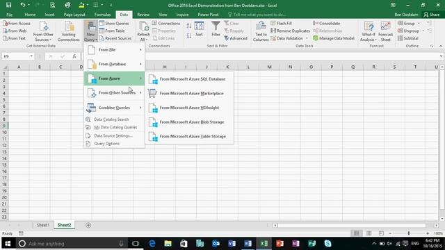
Task: Click the horizontal scrollbar track
Action: (352, 225)
